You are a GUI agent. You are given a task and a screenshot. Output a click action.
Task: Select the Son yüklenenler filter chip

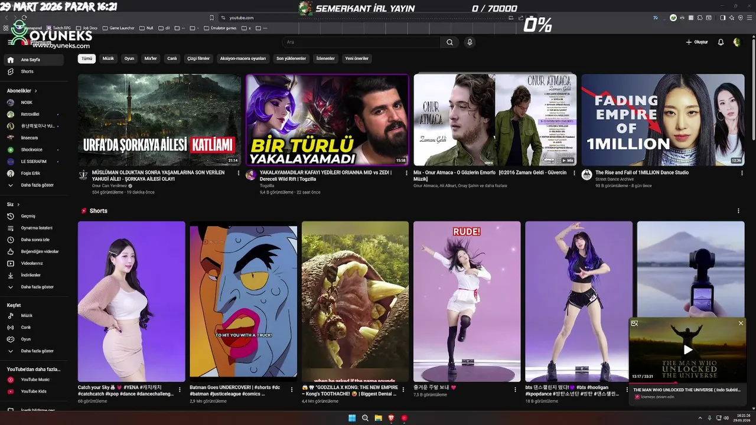[291, 58]
